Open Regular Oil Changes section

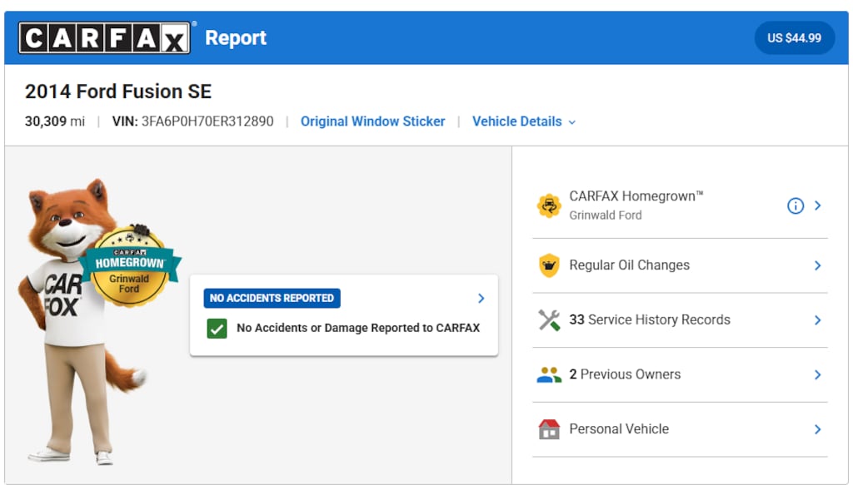pos(680,265)
